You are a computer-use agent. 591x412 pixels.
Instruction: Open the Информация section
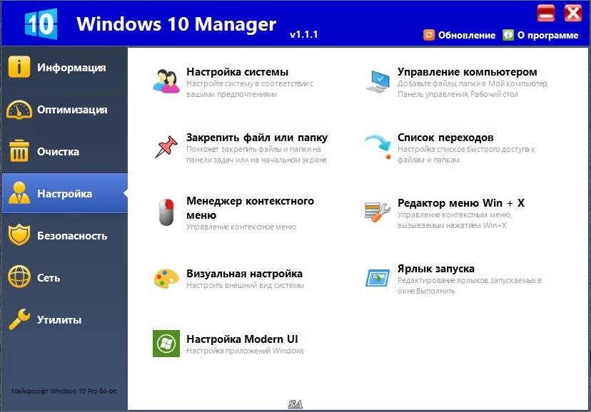click(71, 68)
